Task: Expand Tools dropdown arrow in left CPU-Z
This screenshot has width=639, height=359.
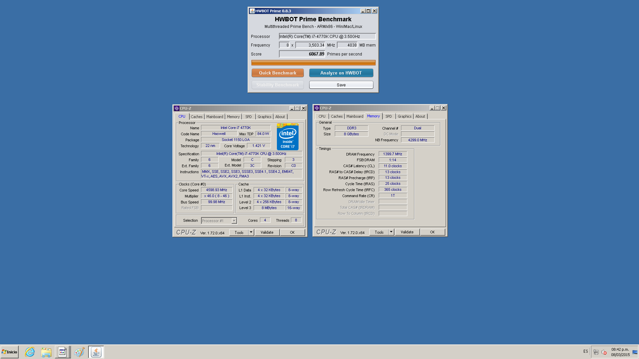Action: pyautogui.click(x=251, y=232)
